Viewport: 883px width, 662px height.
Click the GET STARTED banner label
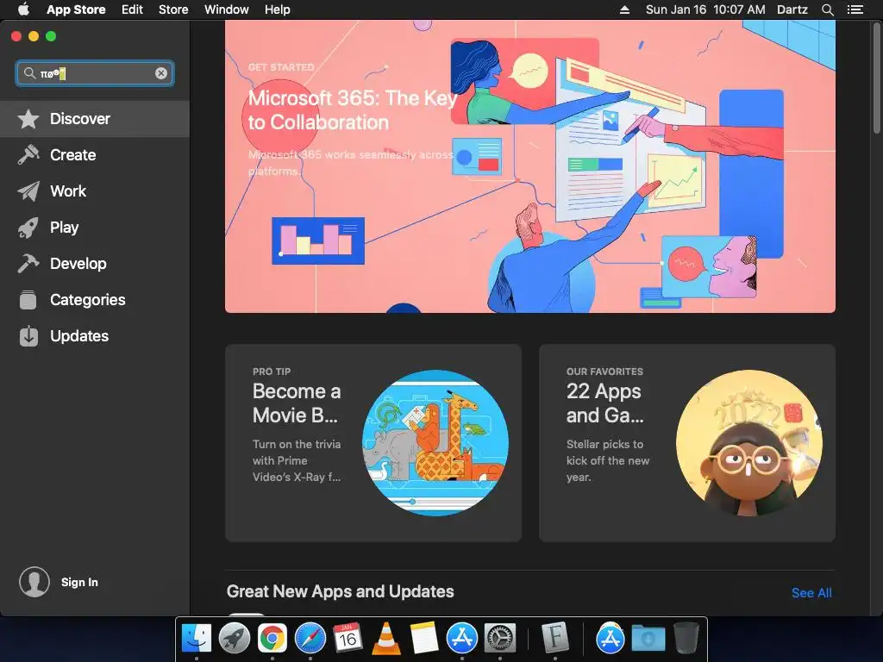click(x=281, y=67)
